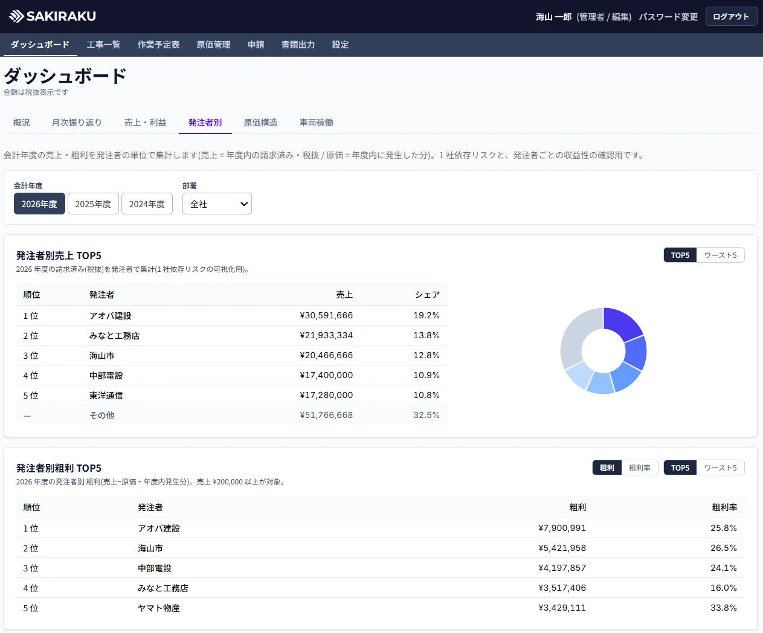763x633 pixels.
Task: Select TOP5 in the 粗利 card
Action: pyautogui.click(x=680, y=468)
